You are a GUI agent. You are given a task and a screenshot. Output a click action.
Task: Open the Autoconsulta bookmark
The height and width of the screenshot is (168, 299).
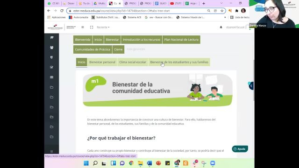click(78, 17)
